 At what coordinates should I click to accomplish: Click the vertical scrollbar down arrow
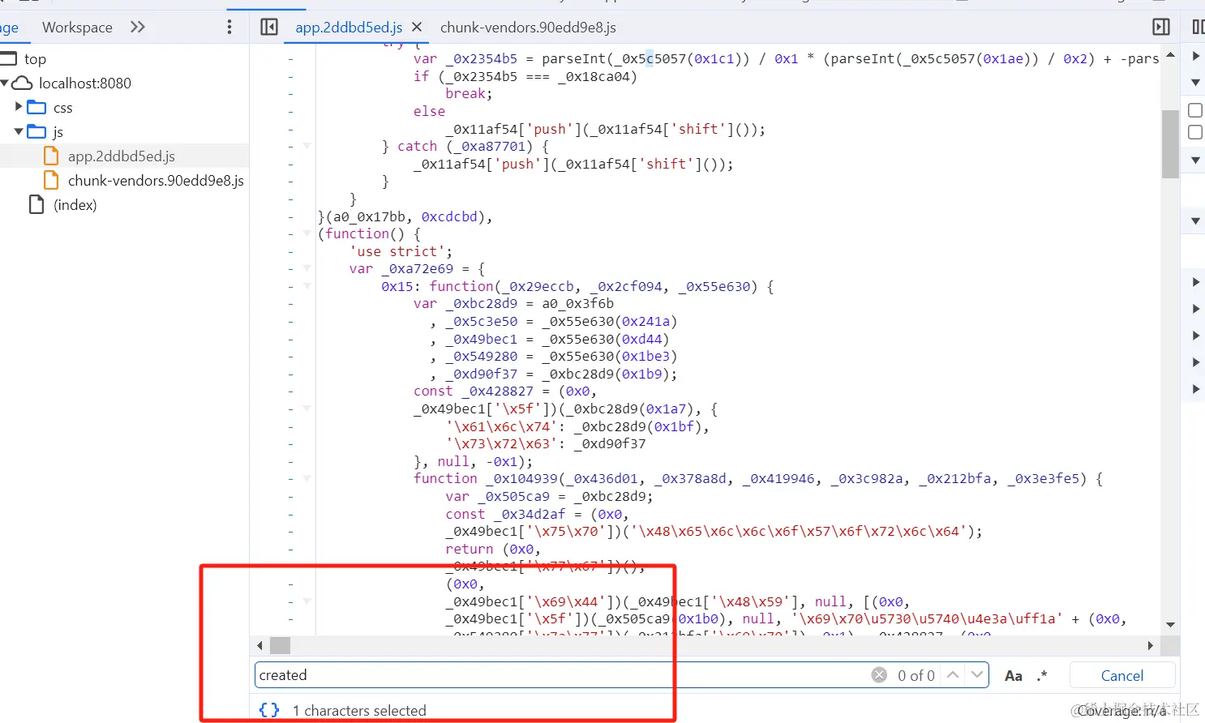click(1170, 624)
